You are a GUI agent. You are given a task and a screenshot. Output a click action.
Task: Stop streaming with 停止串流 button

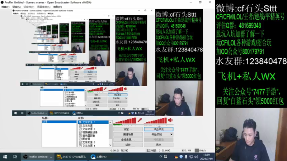(159, 129)
